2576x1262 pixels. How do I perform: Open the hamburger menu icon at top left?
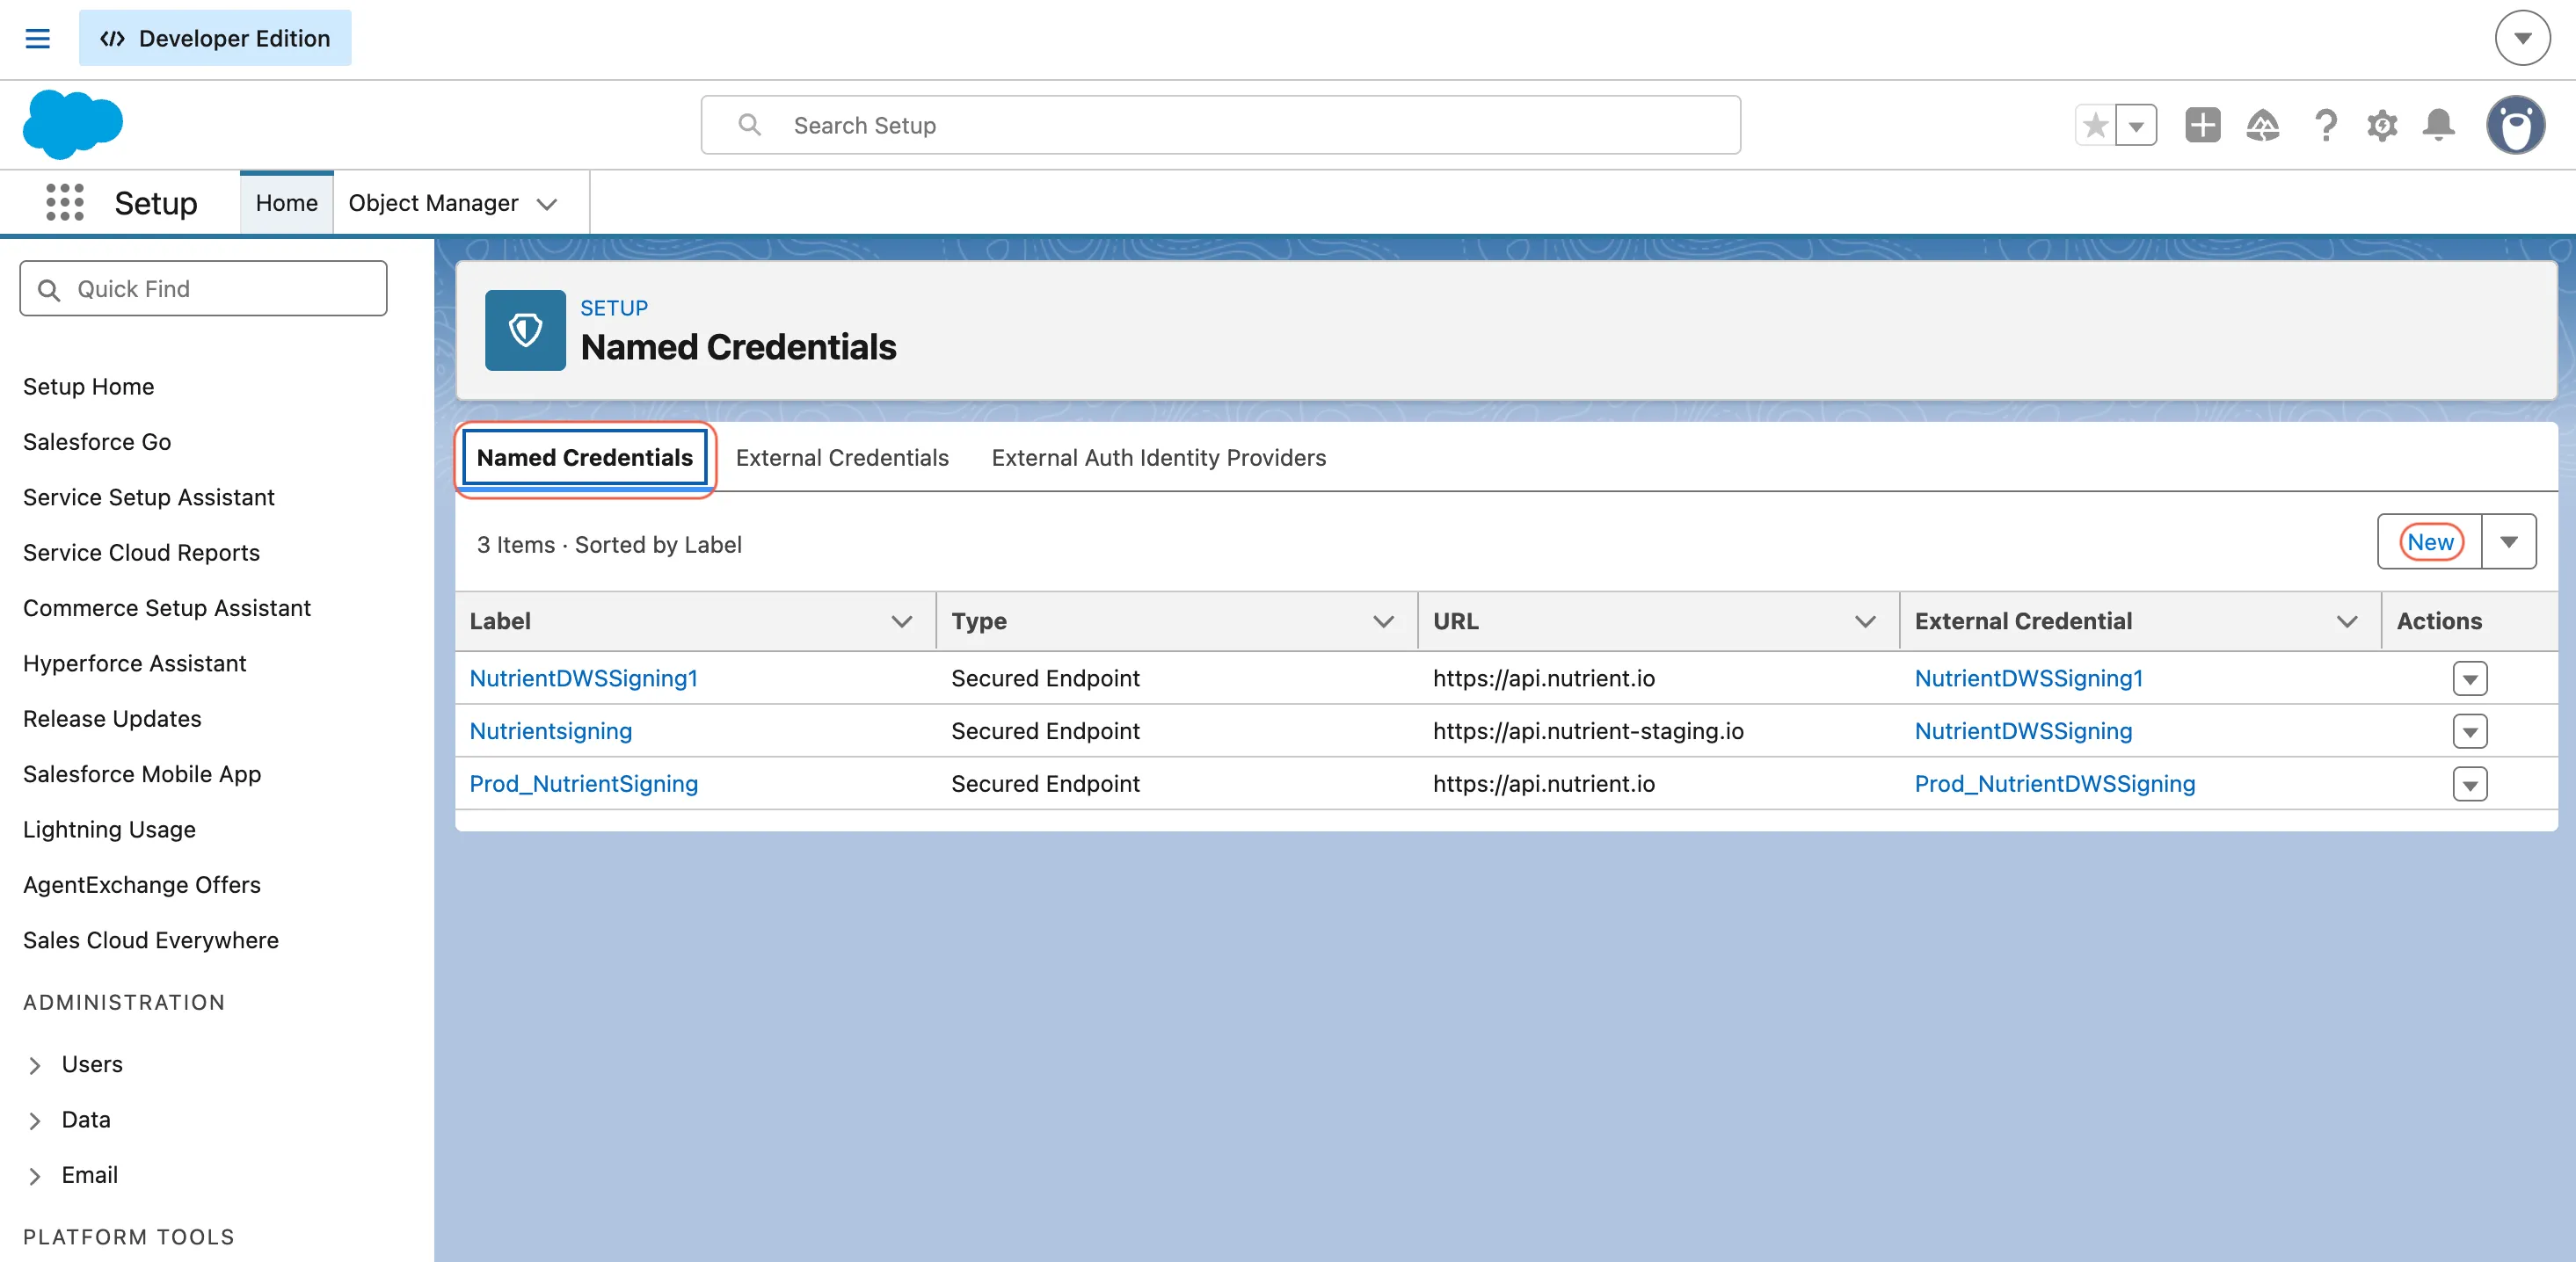[37, 38]
